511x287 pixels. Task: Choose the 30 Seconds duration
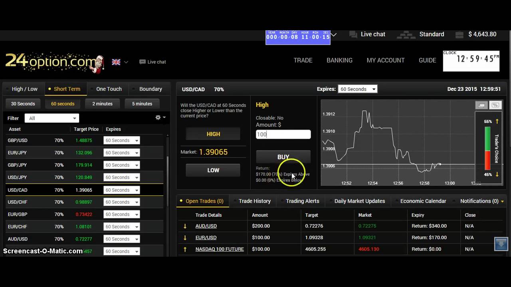pyautogui.click(x=23, y=104)
